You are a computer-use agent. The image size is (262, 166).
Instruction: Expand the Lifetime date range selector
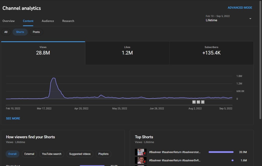228,18
